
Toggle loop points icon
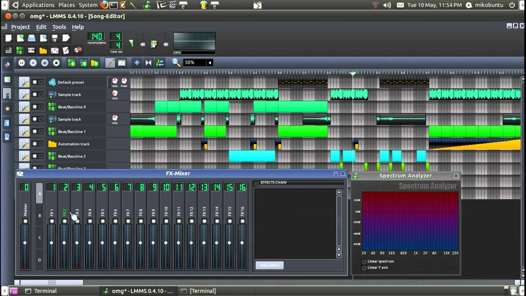(148, 63)
